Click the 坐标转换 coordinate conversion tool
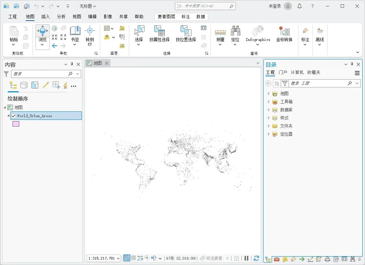The image size is (365, 265). point(284,34)
